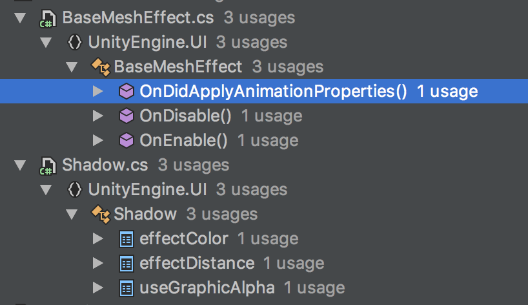Click the BaseMeshEffect.cs C# file icon
The height and width of the screenshot is (305, 528).
tap(48, 19)
